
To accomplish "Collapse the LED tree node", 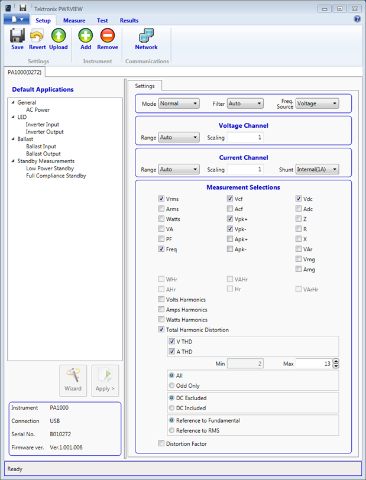I will [x=13, y=117].
